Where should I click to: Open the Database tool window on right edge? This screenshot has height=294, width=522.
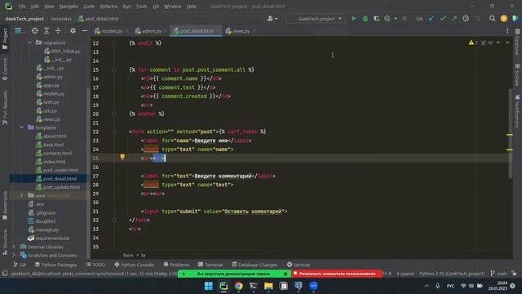[x=517, y=42]
